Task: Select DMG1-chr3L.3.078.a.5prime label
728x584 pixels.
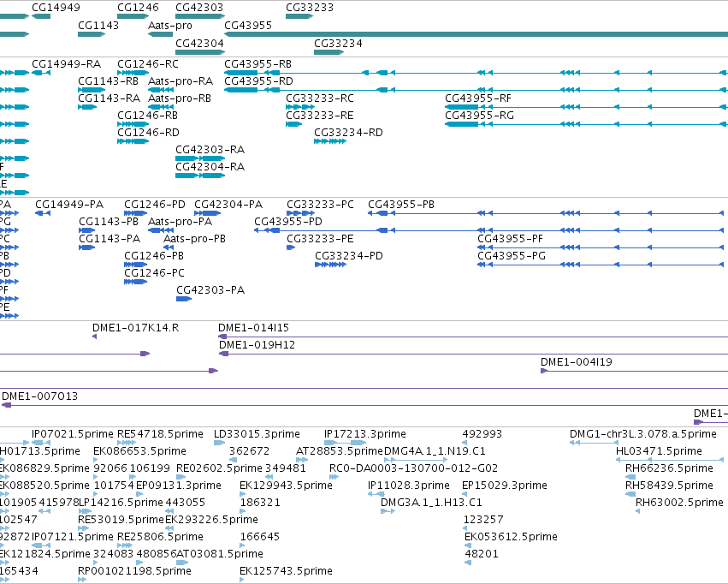Action: click(x=643, y=434)
